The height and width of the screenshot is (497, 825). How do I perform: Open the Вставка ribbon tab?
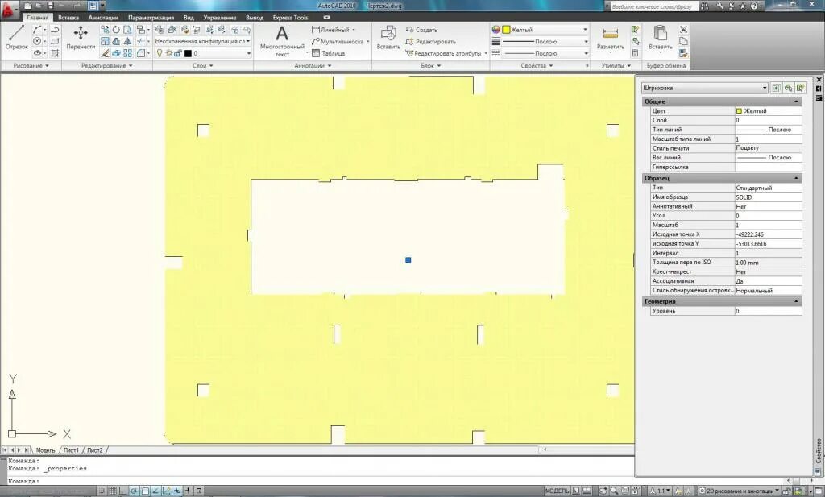[68, 18]
